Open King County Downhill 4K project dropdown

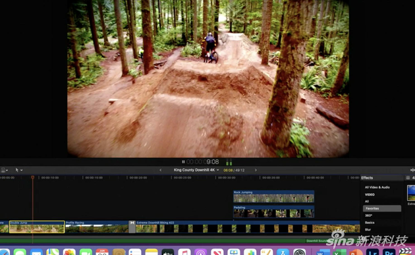[196, 170]
